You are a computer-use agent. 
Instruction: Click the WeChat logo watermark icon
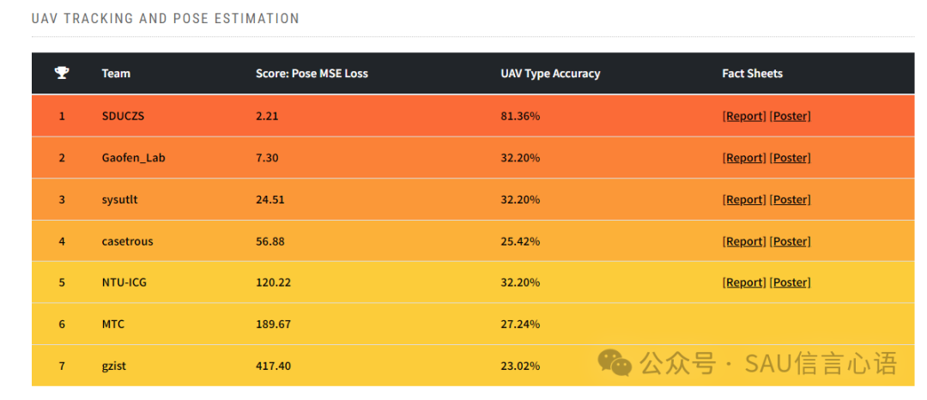615,362
